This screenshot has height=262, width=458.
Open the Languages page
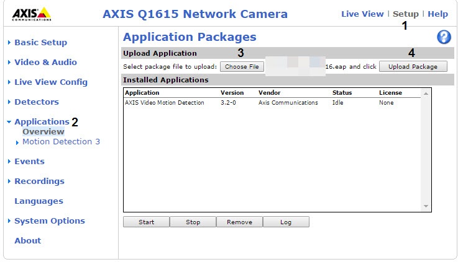(x=39, y=201)
